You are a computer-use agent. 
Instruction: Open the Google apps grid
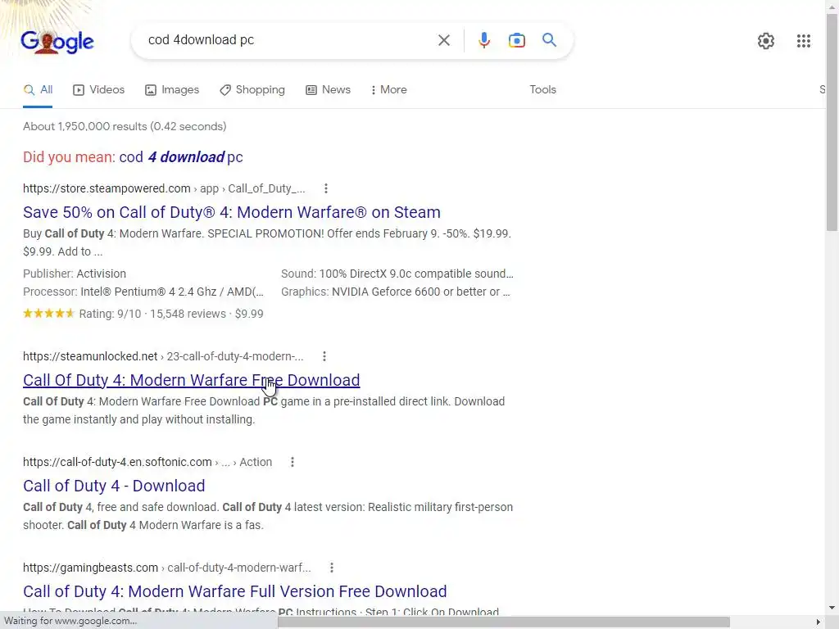pos(803,41)
